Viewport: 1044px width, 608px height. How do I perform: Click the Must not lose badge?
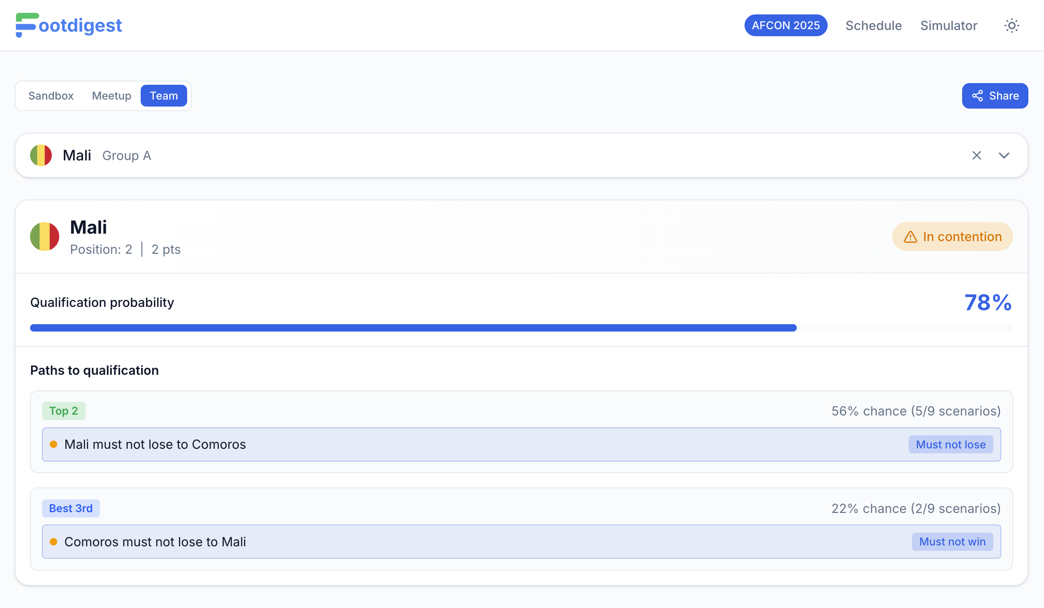tap(951, 444)
